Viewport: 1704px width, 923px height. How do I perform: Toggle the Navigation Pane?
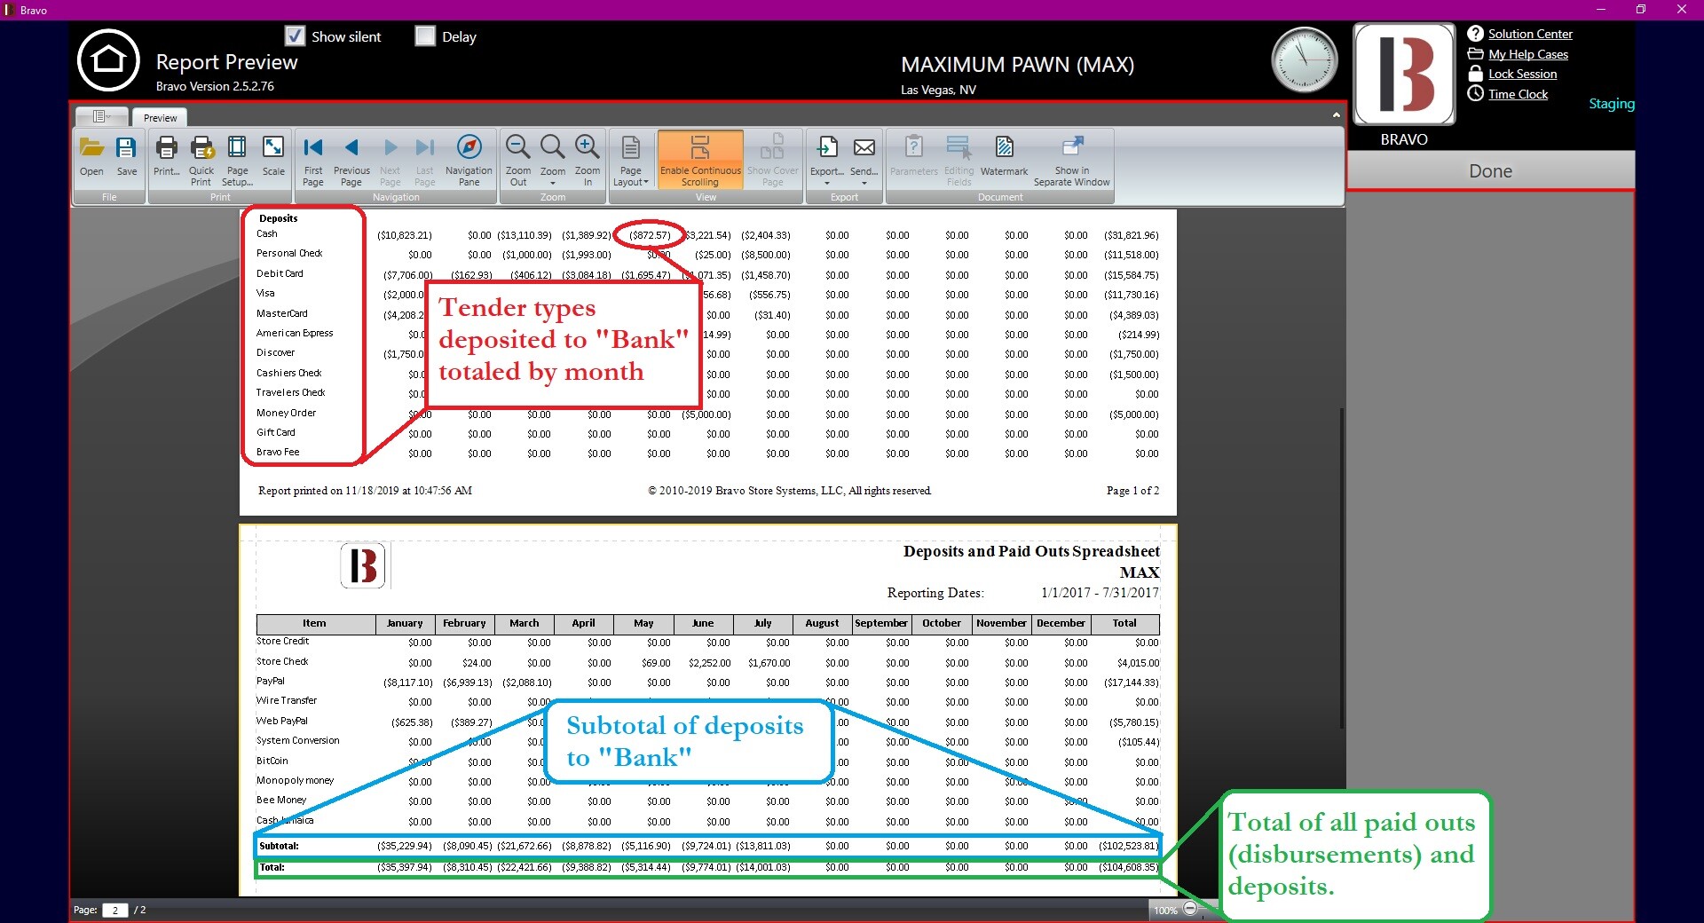469,160
